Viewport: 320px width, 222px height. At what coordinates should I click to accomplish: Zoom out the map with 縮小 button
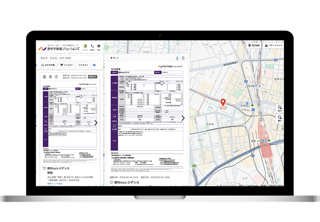280,118
